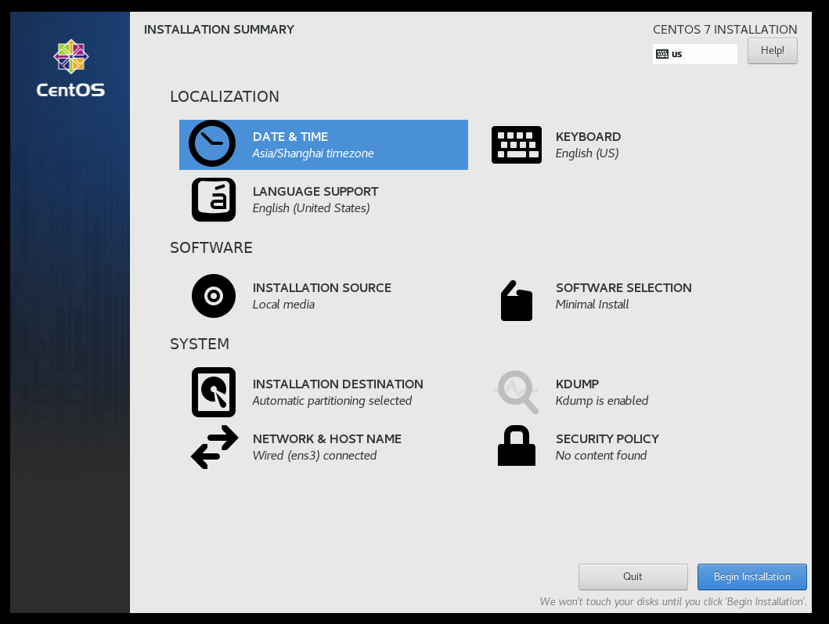829x624 pixels.
Task: Open the INSTALLATION DESTINATION label
Action: pos(338,384)
